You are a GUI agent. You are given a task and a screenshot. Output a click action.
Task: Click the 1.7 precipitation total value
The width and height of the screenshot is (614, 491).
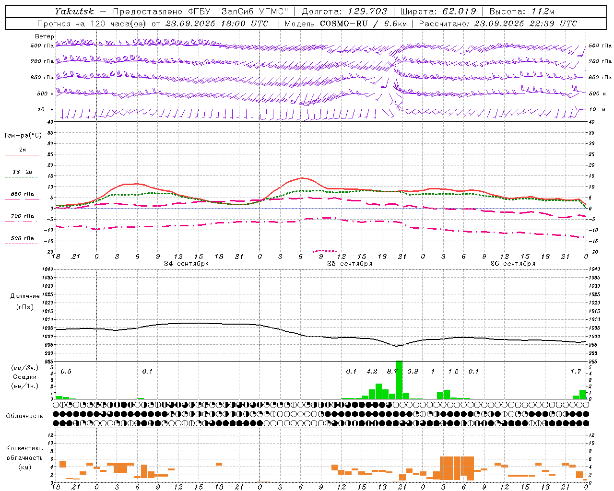(576, 371)
